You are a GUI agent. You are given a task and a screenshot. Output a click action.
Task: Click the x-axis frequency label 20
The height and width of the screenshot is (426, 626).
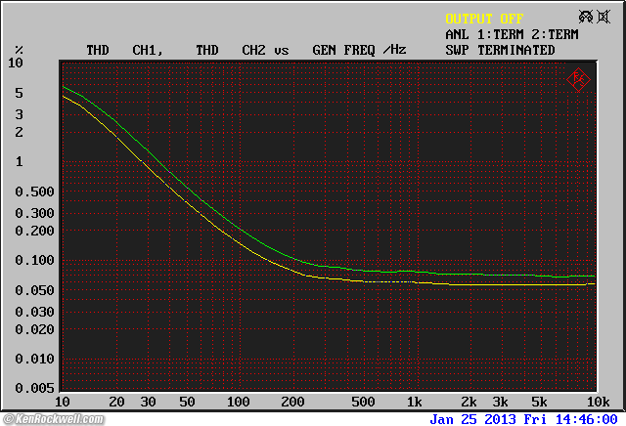[116, 402]
